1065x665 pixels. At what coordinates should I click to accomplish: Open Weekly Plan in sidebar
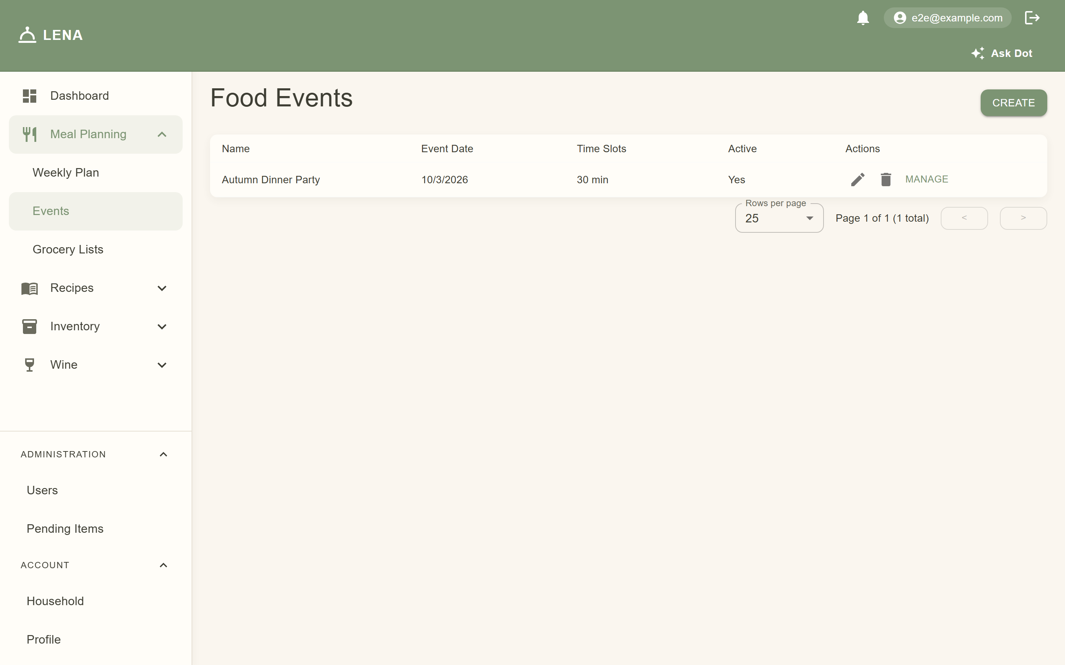(95, 173)
